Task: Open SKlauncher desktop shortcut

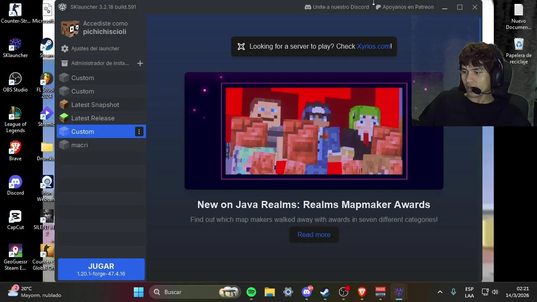Action: pos(15,48)
